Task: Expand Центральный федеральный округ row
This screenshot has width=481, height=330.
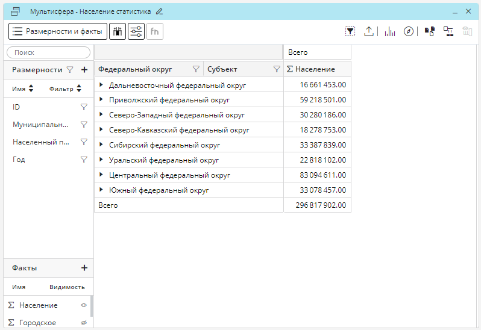Action: click(101, 175)
